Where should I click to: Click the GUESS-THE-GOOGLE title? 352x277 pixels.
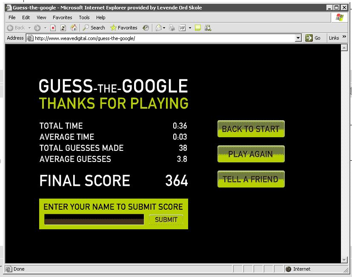click(x=113, y=86)
